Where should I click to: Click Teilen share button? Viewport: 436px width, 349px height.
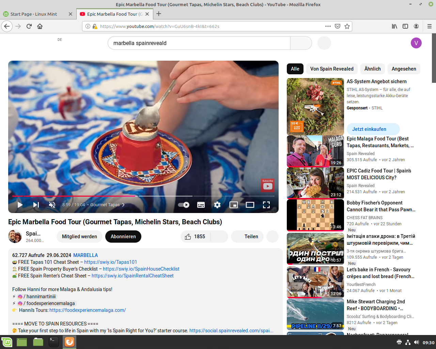coord(247,237)
